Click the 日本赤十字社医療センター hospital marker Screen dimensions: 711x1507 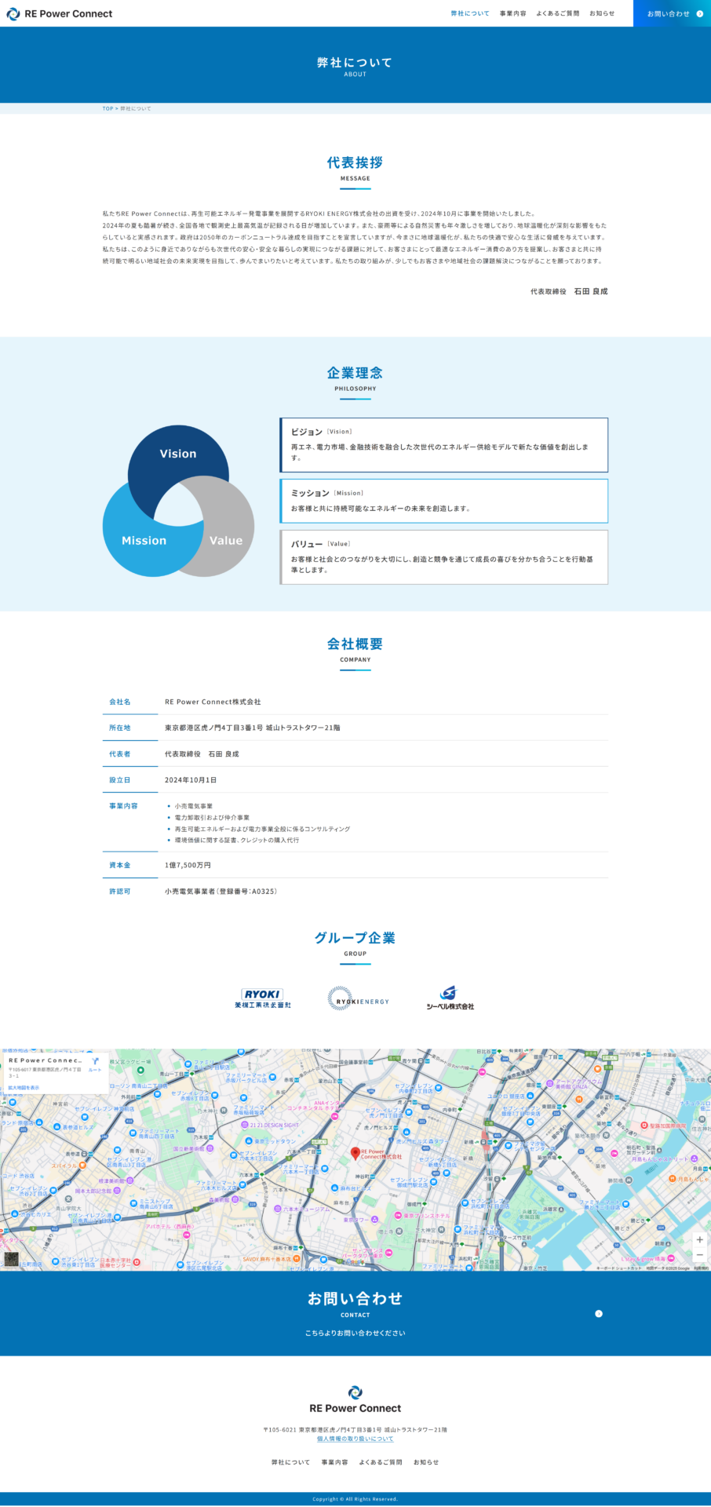[x=137, y=1262]
